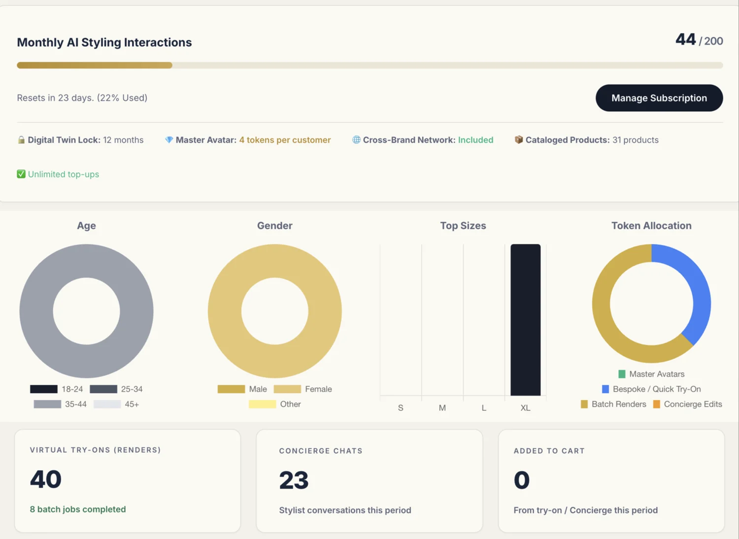Click the Master Avatar diamond icon
Image resolution: width=739 pixels, height=539 pixels.
[169, 140]
